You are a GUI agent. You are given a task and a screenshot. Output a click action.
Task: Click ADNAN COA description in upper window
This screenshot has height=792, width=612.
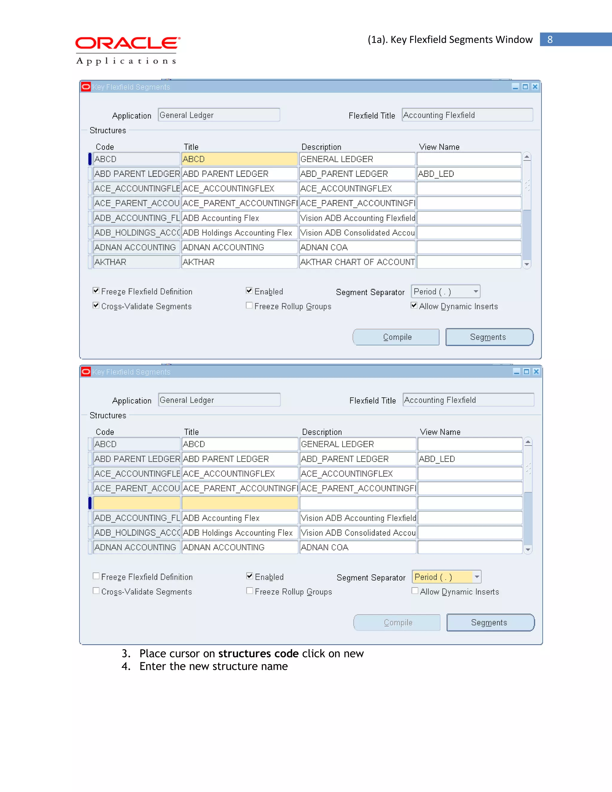[x=357, y=247]
